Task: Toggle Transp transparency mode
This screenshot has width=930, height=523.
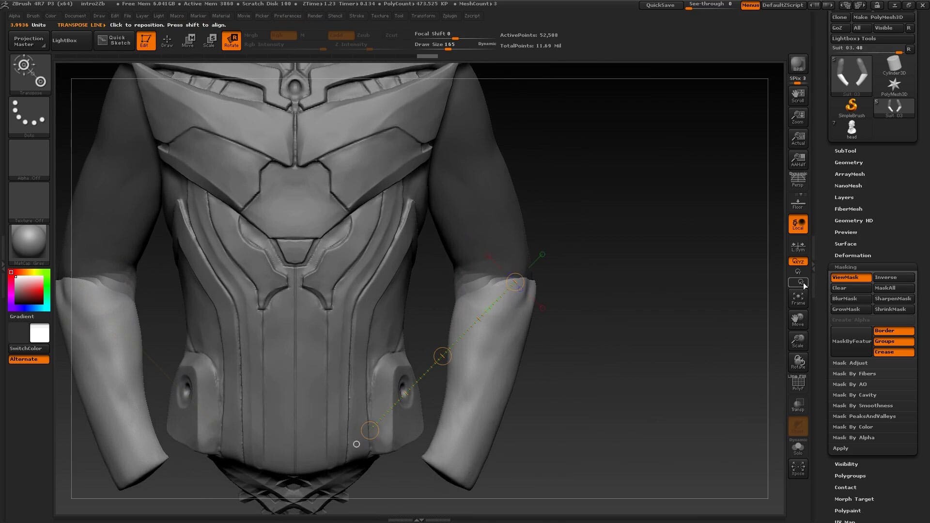Action: pyautogui.click(x=798, y=405)
